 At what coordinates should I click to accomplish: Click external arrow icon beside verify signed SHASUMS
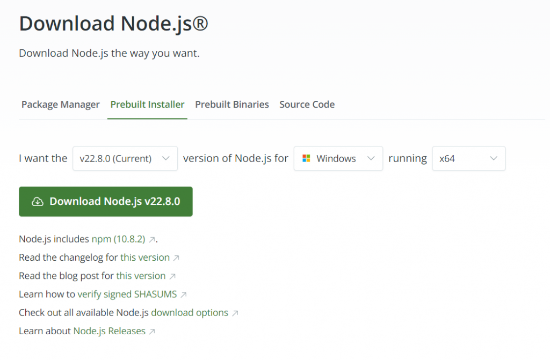(183, 295)
